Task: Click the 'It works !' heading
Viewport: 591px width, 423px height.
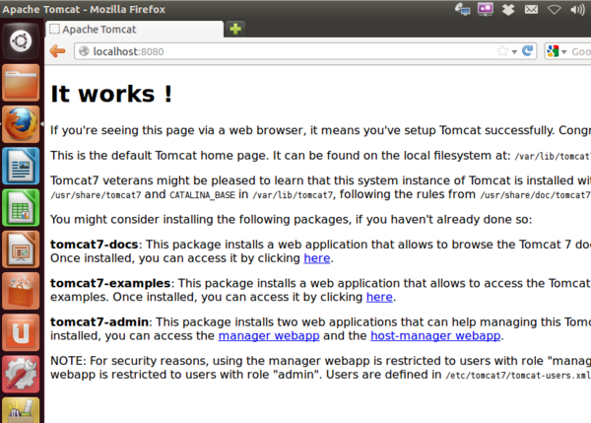Action: [x=111, y=94]
